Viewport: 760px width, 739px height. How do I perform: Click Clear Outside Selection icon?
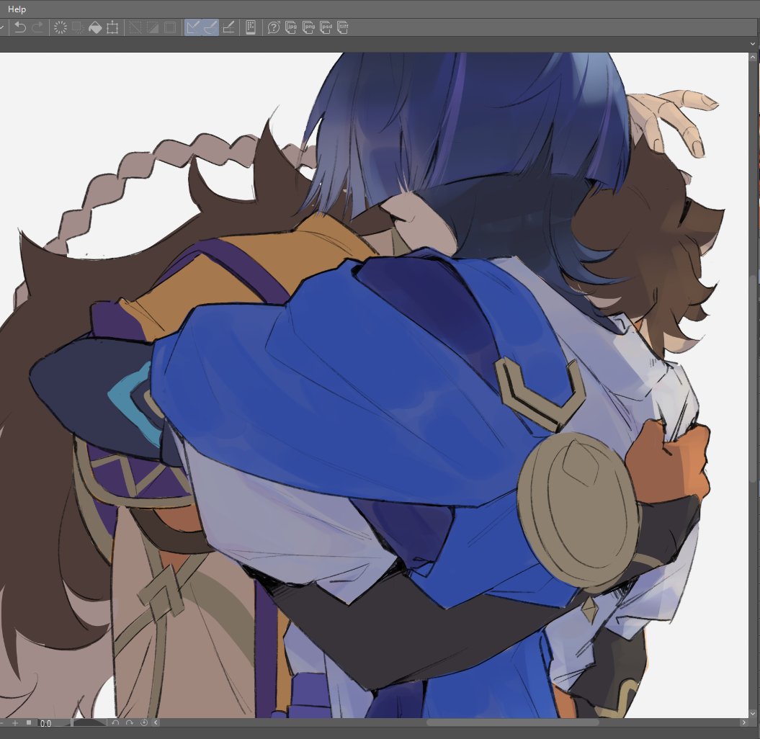click(x=78, y=27)
